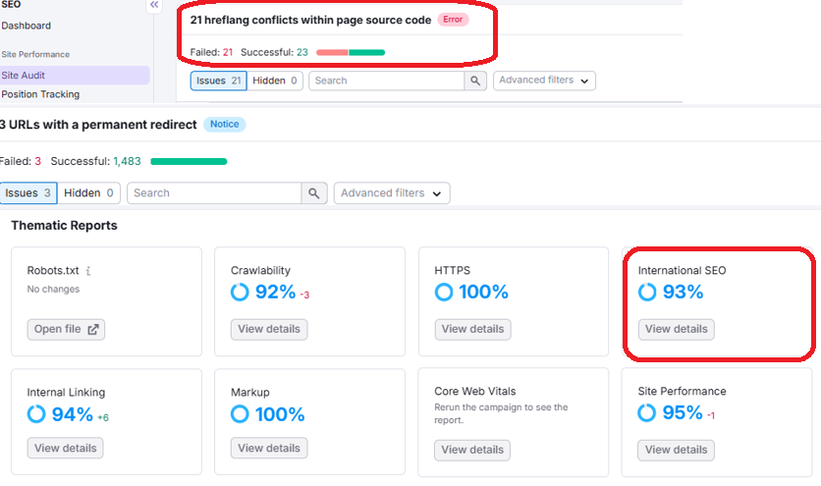Click the Markup 100% score
The image size is (821, 486).
click(280, 414)
